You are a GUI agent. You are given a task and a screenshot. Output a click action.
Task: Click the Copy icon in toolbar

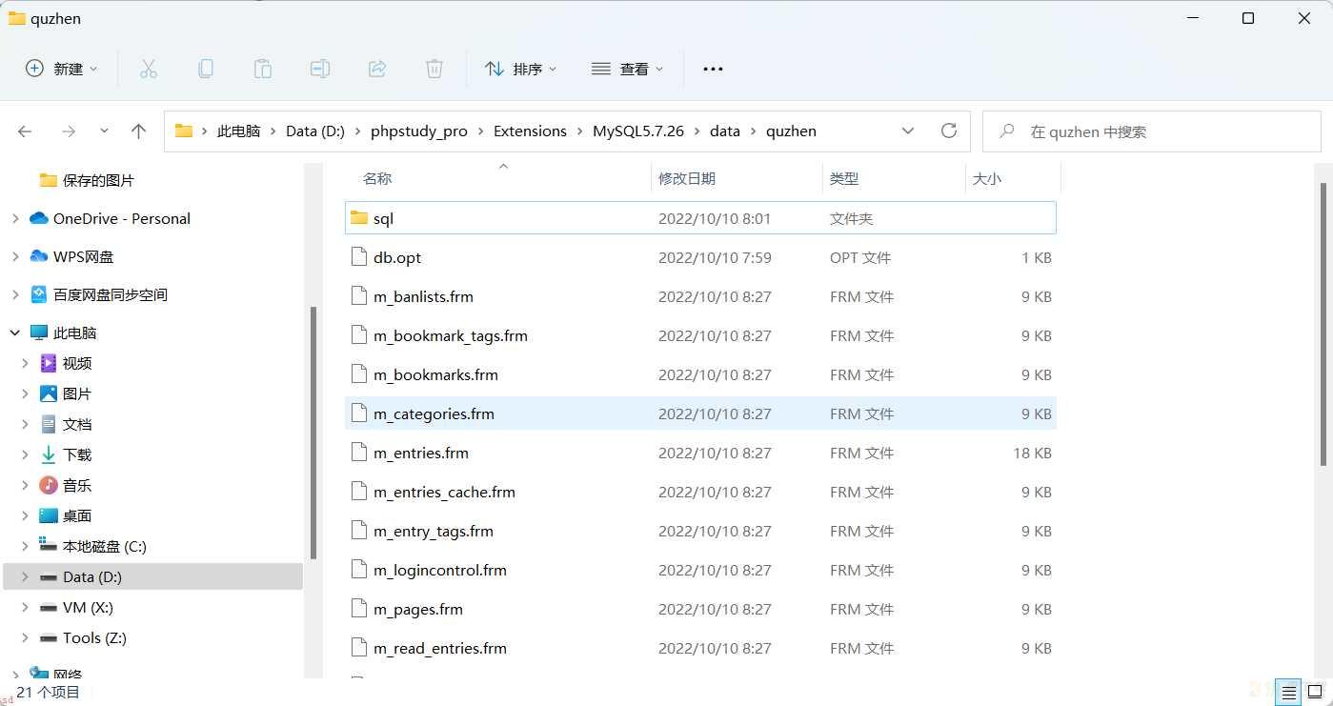pyautogui.click(x=205, y=69)
